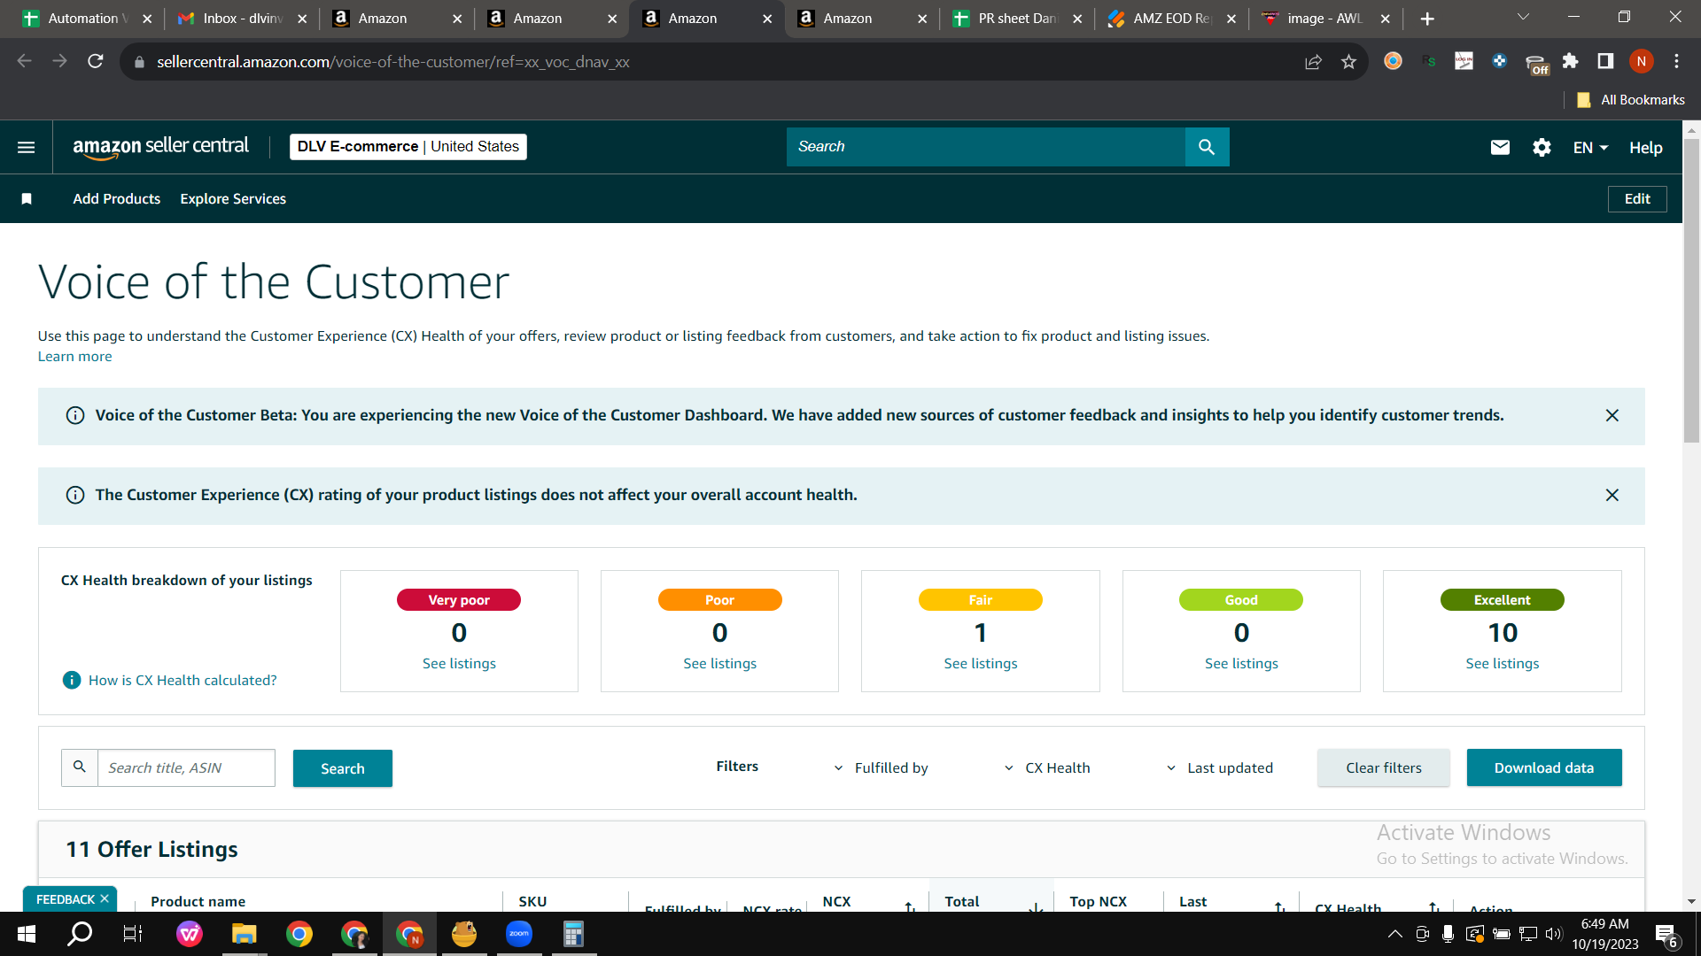The width and height of the screenshot is (1701, 956).
Task: Bookmark this tab with the star icon
Action: (1348, 62)
